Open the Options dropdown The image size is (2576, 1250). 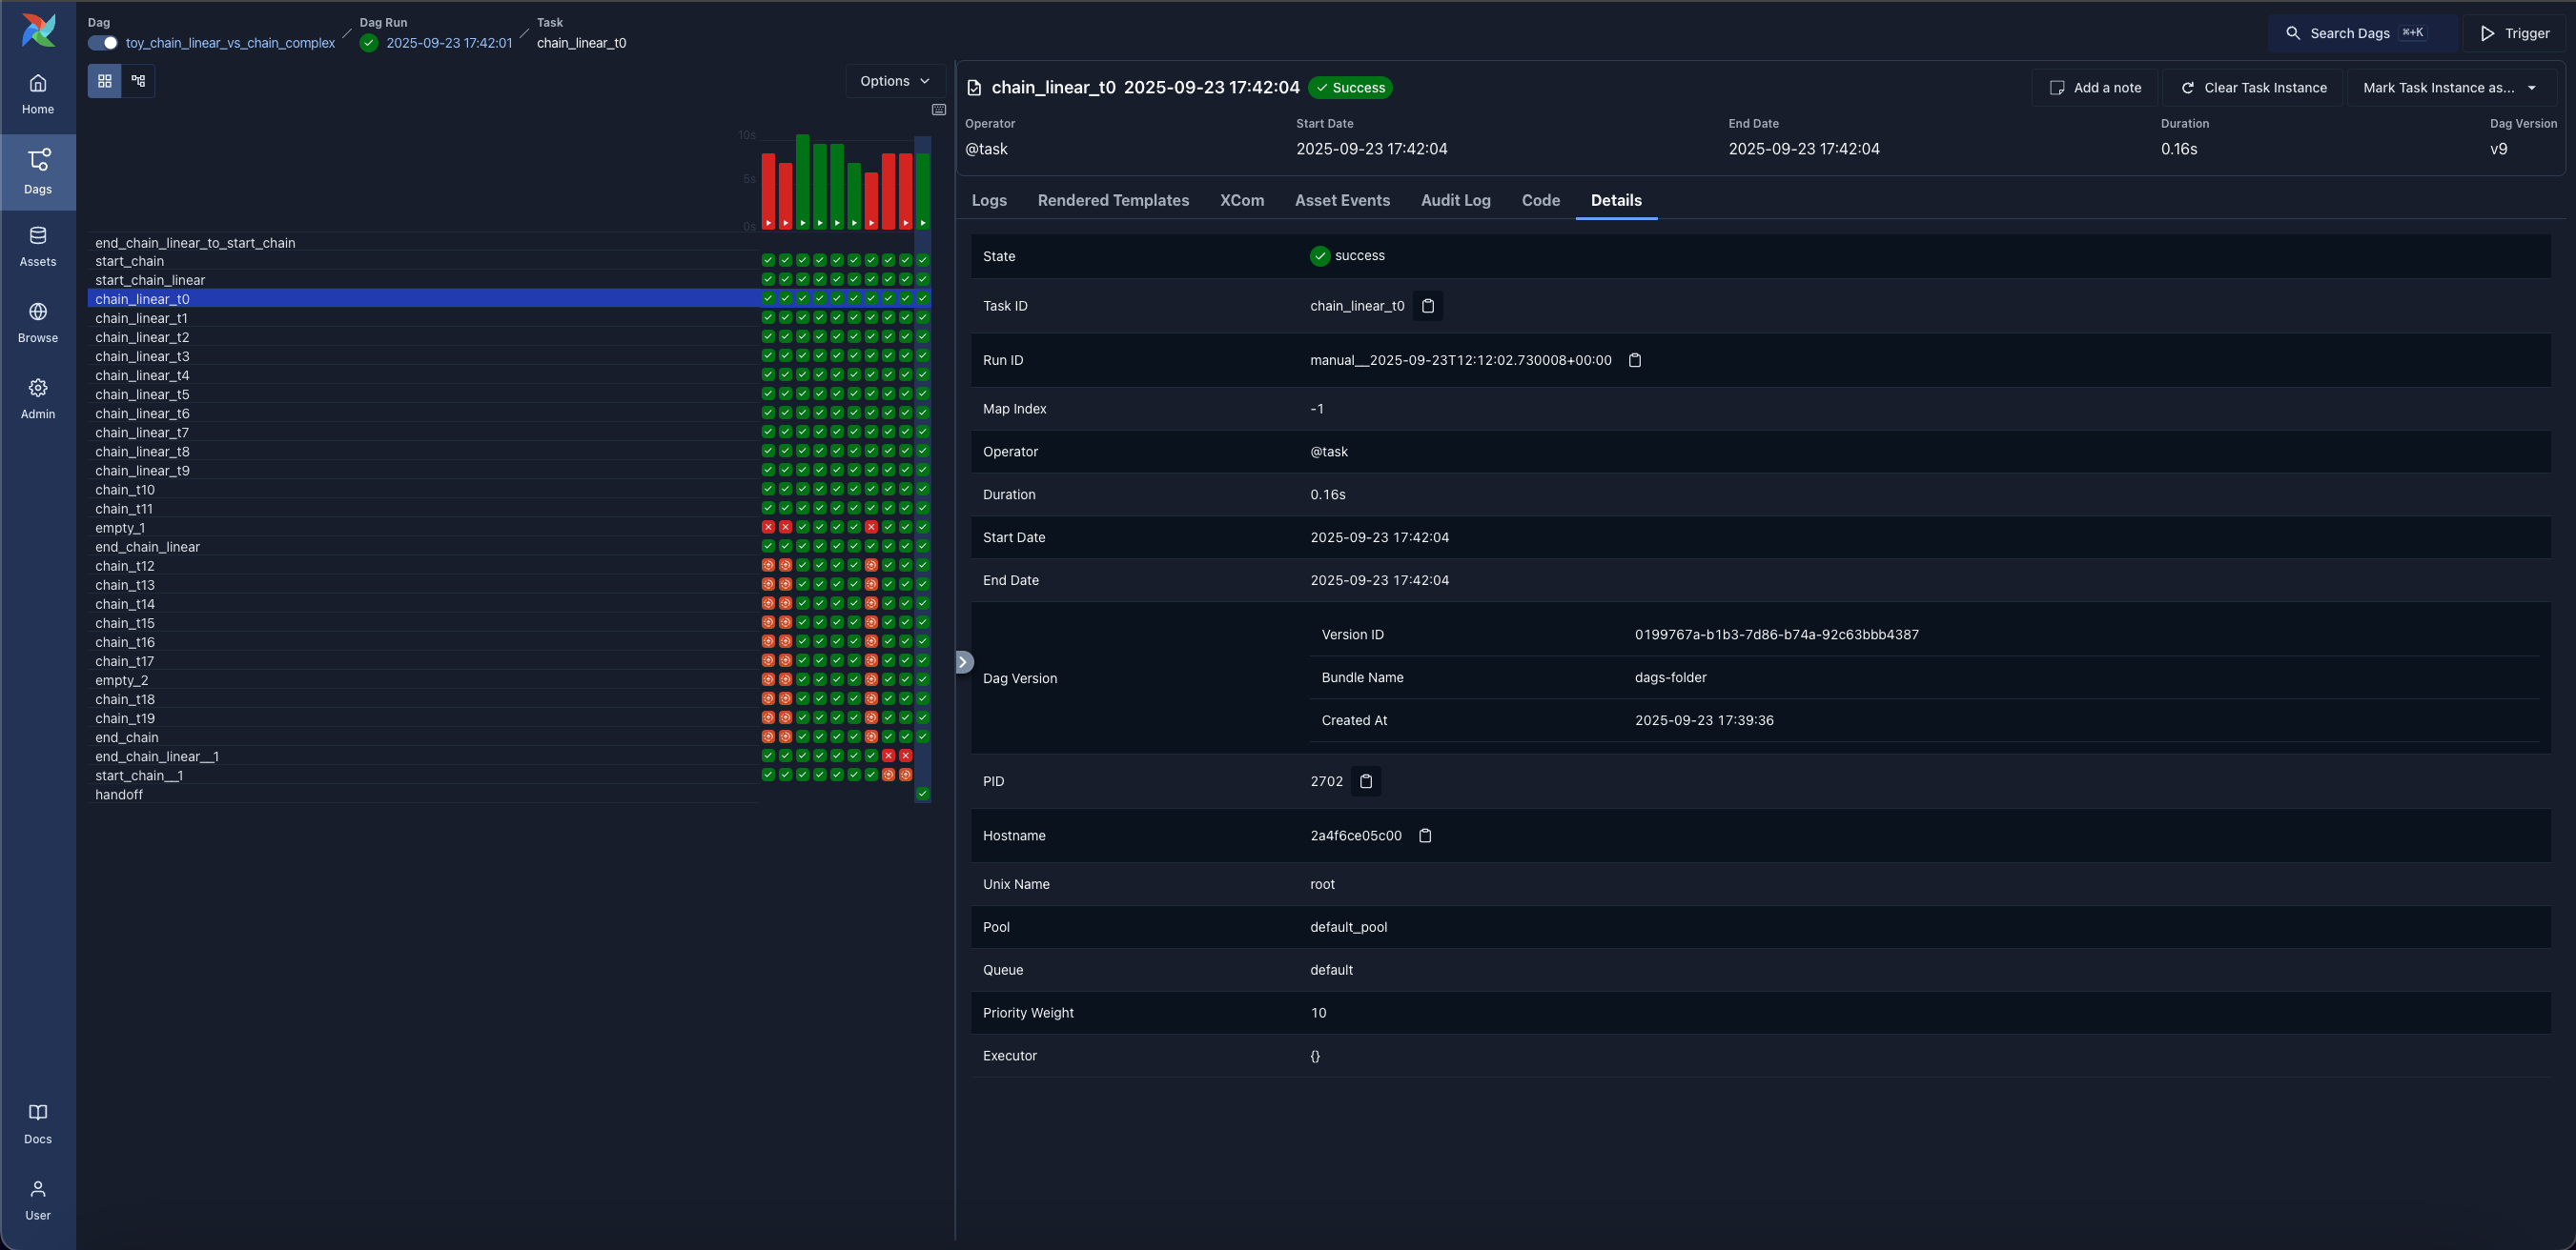(x=893, y=80)
